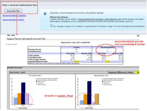Select the Current column header
Viewport: 147px width, 111px height.
[x=76, y=47]
